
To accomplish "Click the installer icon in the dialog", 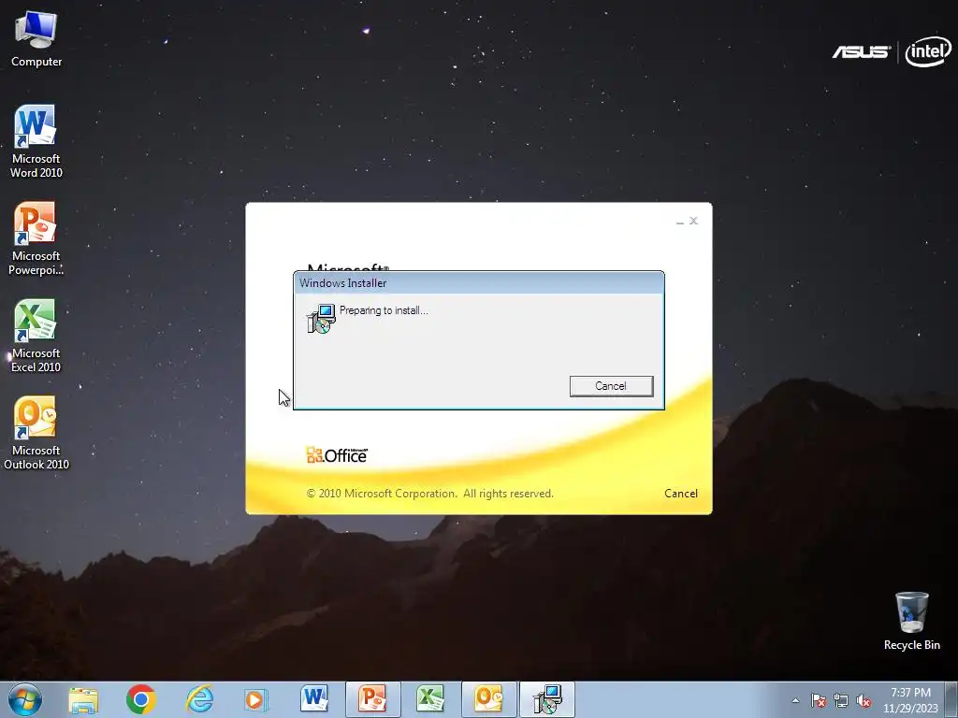I will click(321, 318).
